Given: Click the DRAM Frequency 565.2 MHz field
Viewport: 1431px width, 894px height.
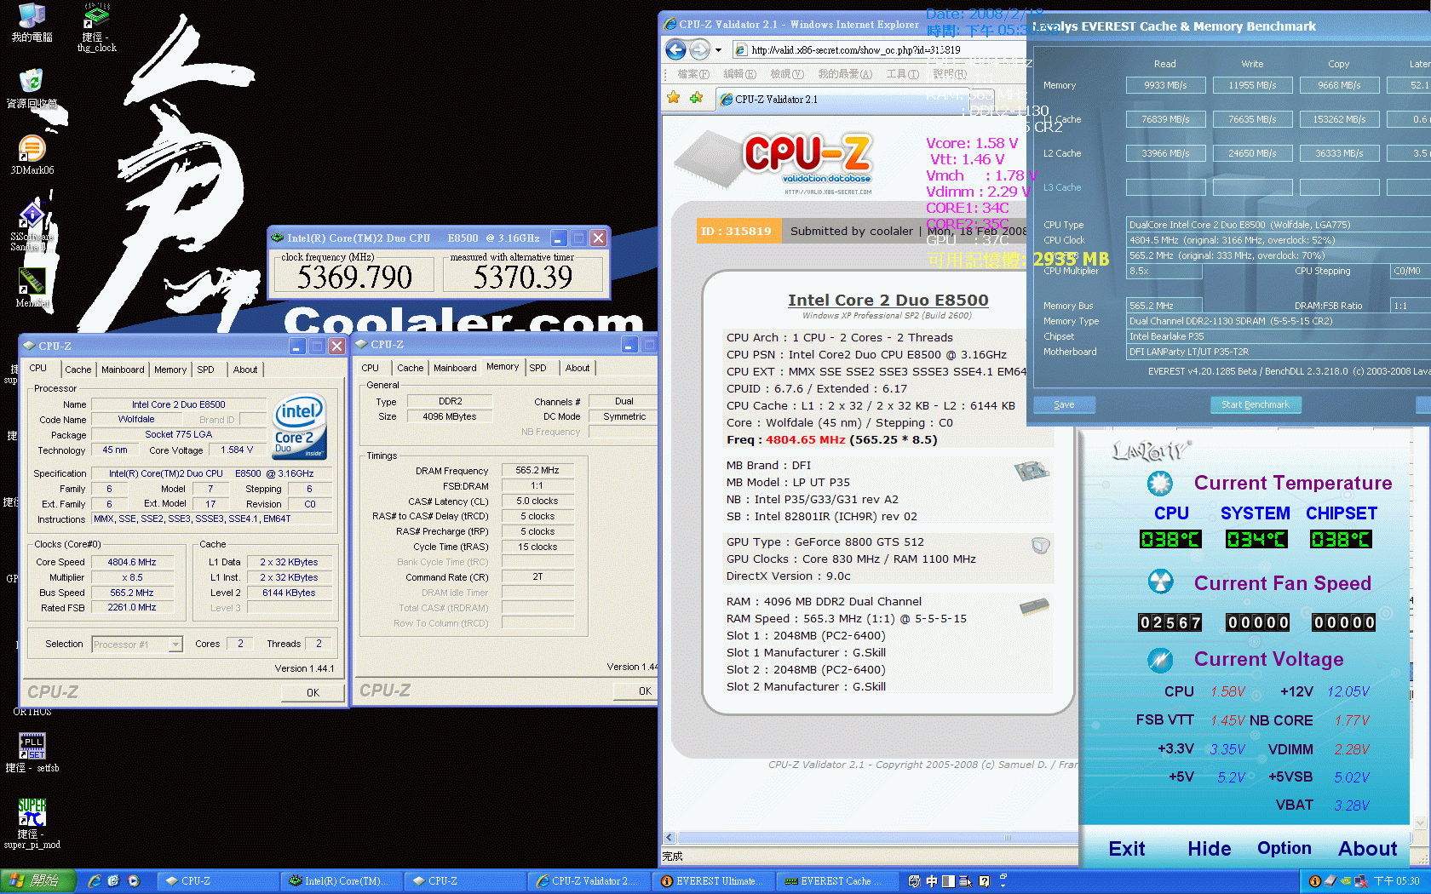Looking at the screenshot, I should click(x=537, y=470).
